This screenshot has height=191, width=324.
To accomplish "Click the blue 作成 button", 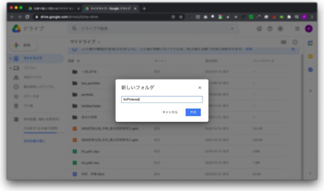I will point(193,112).
